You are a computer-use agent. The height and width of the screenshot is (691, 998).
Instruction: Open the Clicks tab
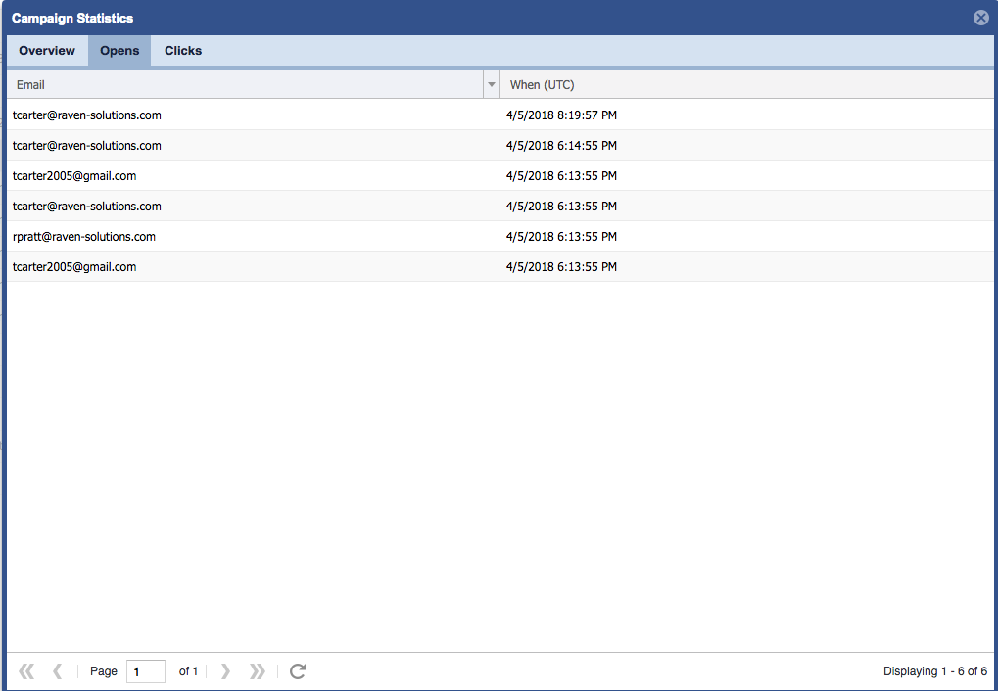coord(183,51)
